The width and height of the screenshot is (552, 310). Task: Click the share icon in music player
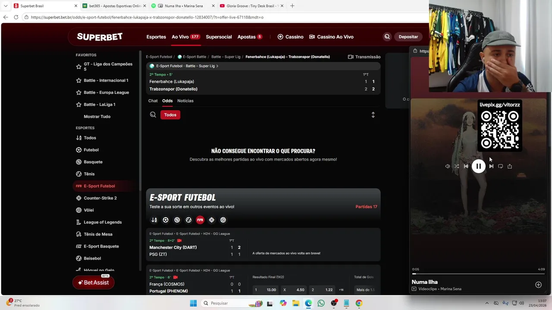pos(510,166)
